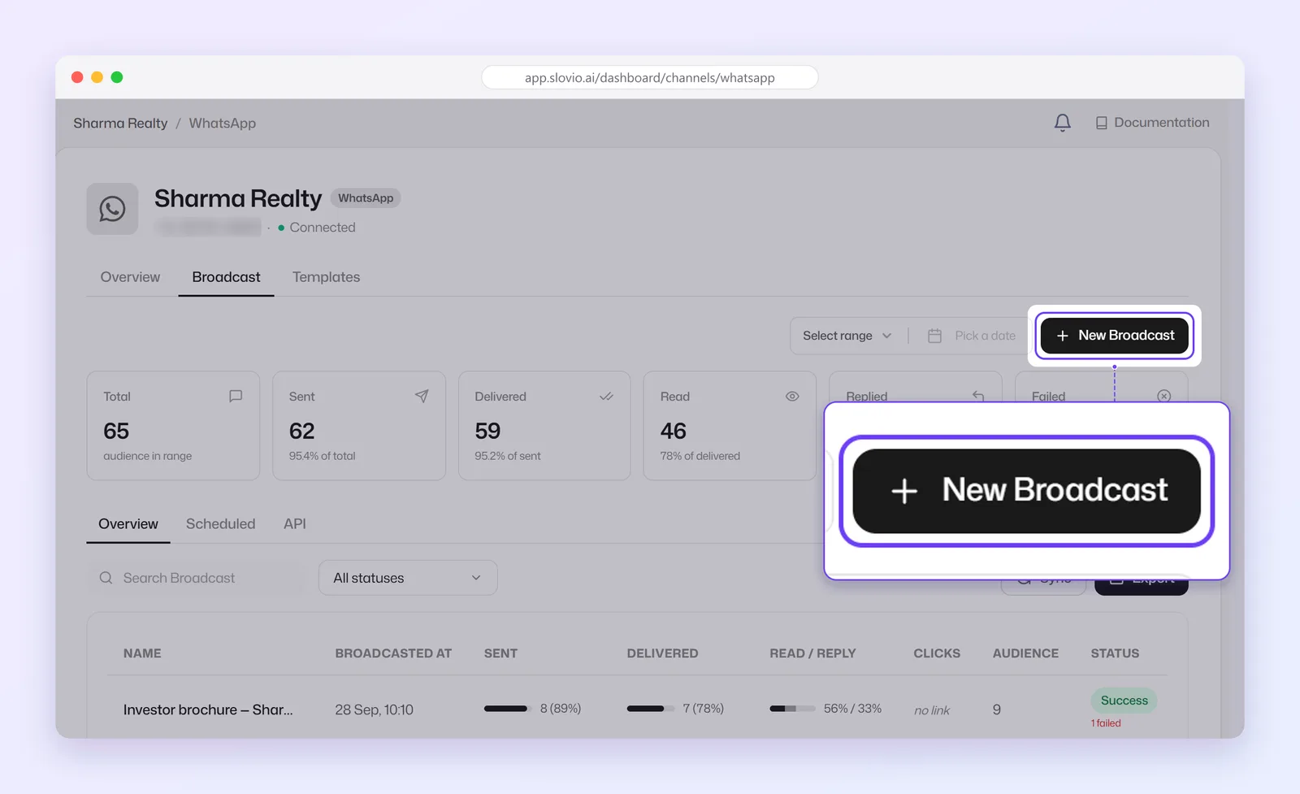The height and width of the screenshot is (794, 1300).
Task: Click the small New Broadcast button
Action: click(1114, 336)
